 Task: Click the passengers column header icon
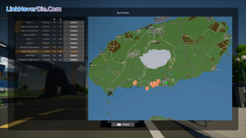click(x=60, y=19)
